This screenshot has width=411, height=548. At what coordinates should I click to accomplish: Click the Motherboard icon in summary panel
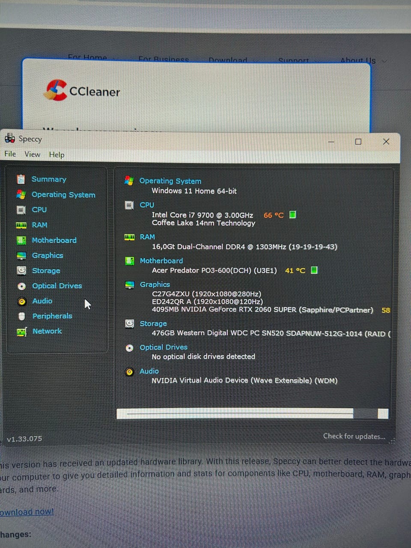pyautogui.click(x=129, y=261)
